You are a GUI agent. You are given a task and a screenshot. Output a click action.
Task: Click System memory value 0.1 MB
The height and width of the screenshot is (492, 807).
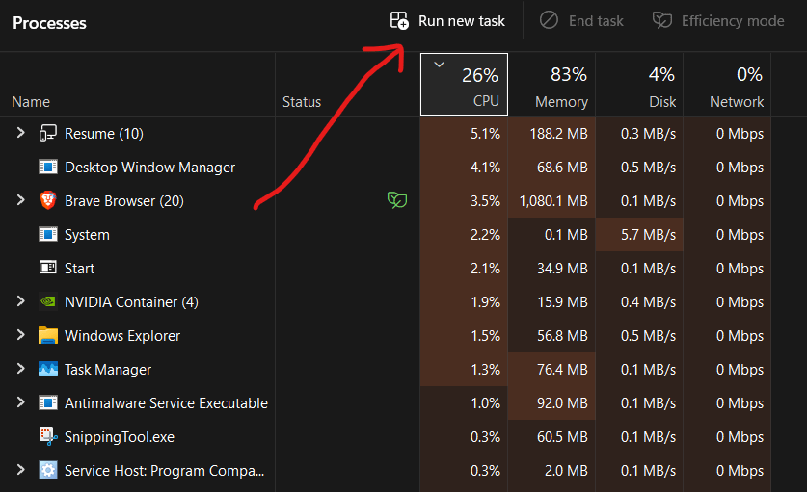coord(566,235)
